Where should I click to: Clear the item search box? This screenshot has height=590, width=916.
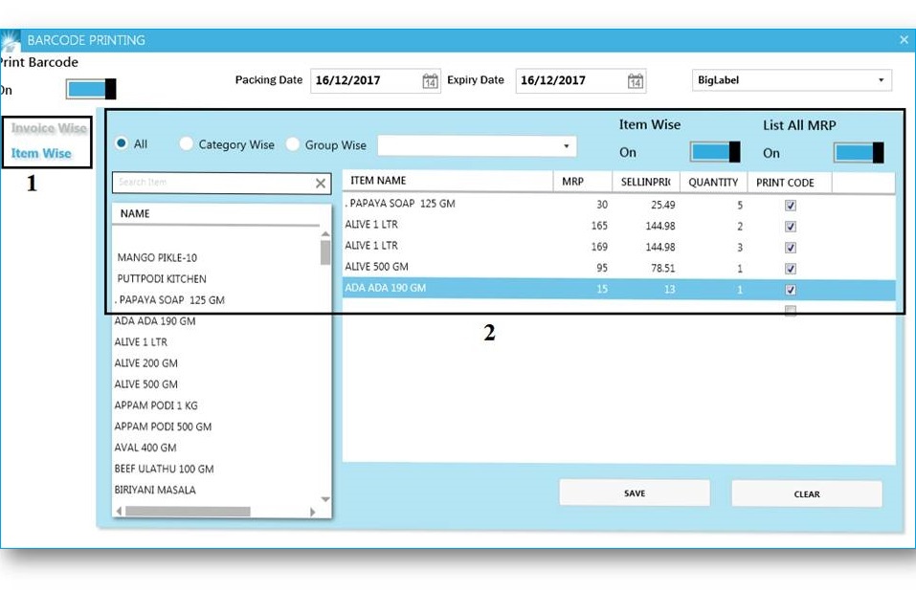(320, 182)
